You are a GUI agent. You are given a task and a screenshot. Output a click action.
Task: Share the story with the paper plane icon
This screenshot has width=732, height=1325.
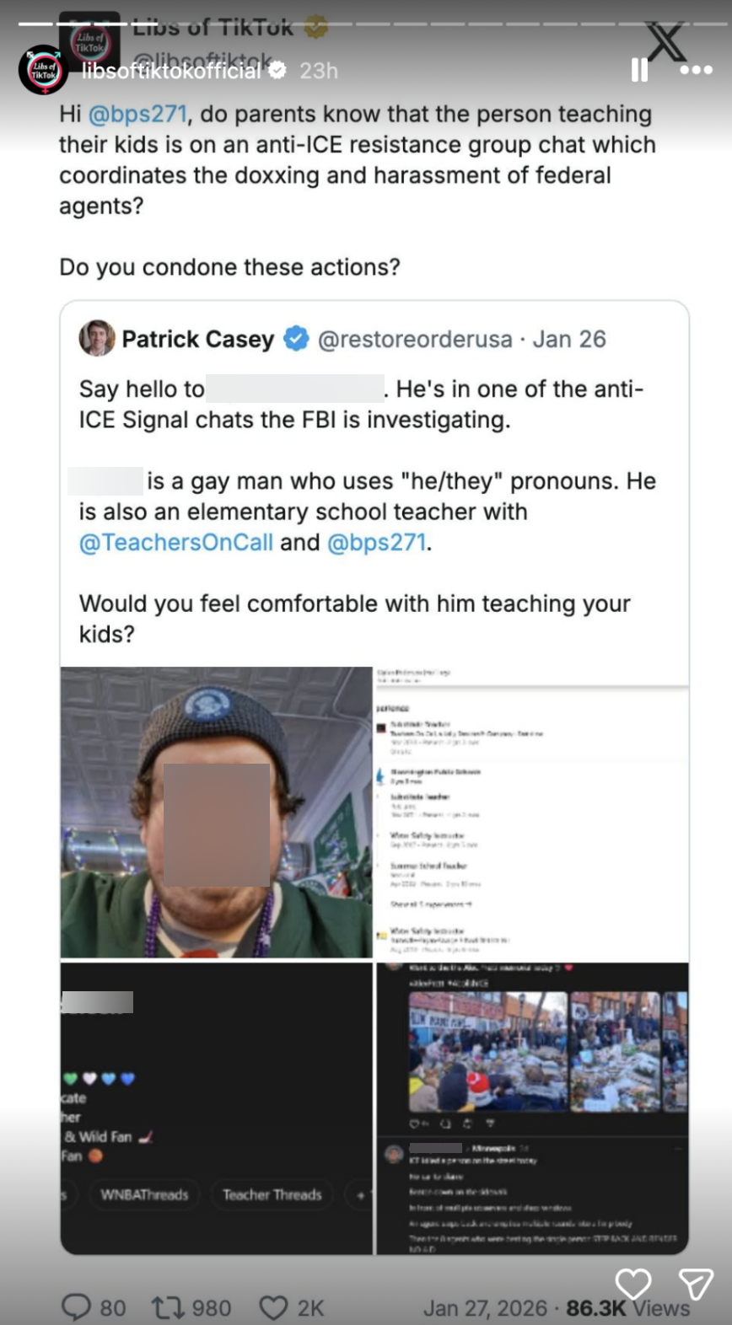coord(696,1285)
